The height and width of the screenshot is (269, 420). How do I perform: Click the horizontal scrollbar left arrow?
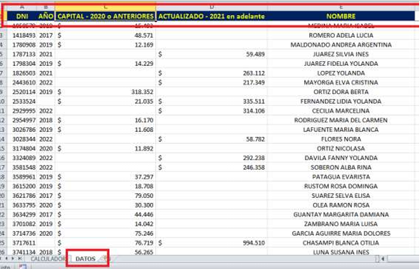click(382, 258)
